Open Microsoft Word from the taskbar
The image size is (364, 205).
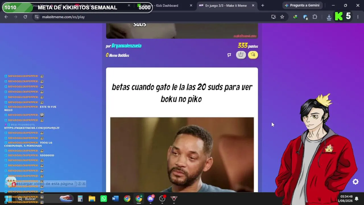[x=115, y=198]
